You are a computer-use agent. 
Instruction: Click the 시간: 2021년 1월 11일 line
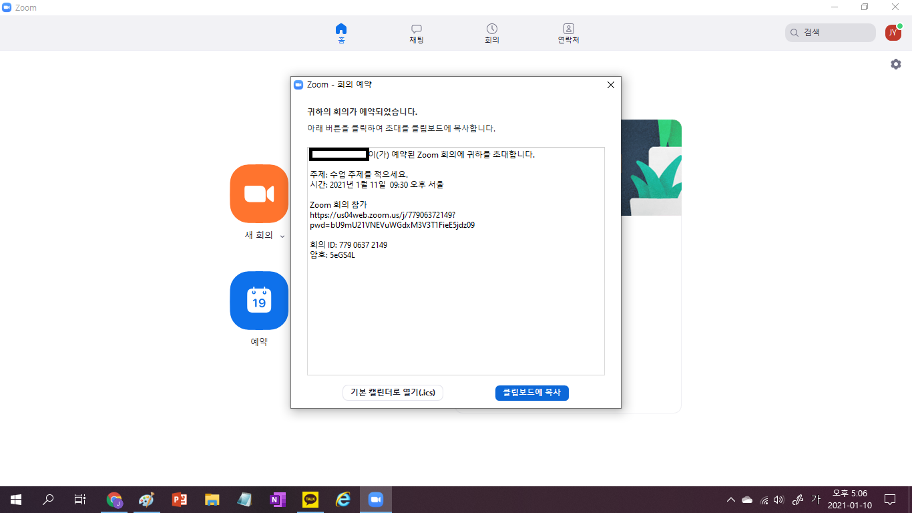377,184
